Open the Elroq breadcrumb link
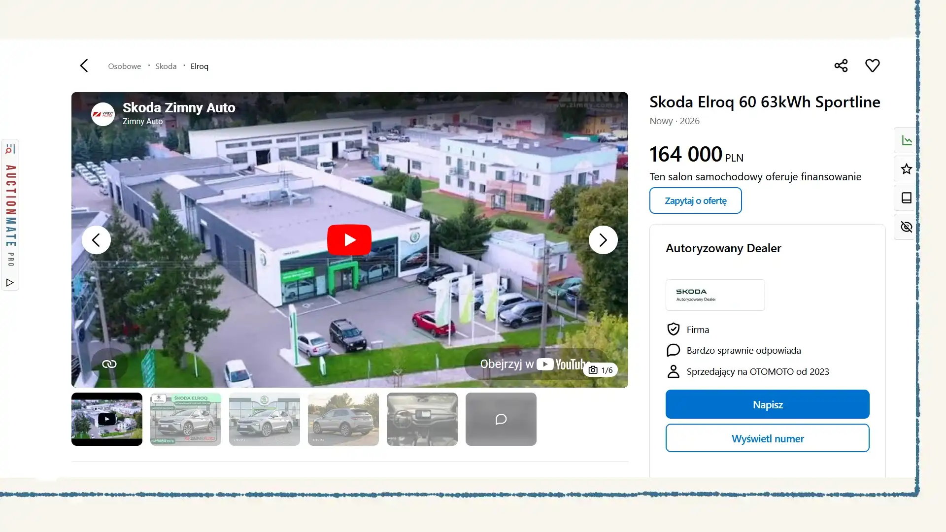 point(199,66)
